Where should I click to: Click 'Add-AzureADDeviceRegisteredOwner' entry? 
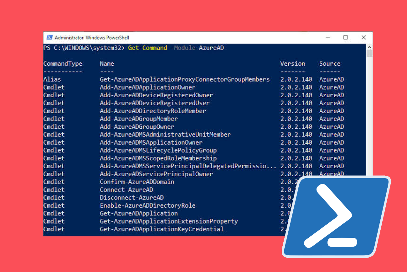(x=156, y=95)
